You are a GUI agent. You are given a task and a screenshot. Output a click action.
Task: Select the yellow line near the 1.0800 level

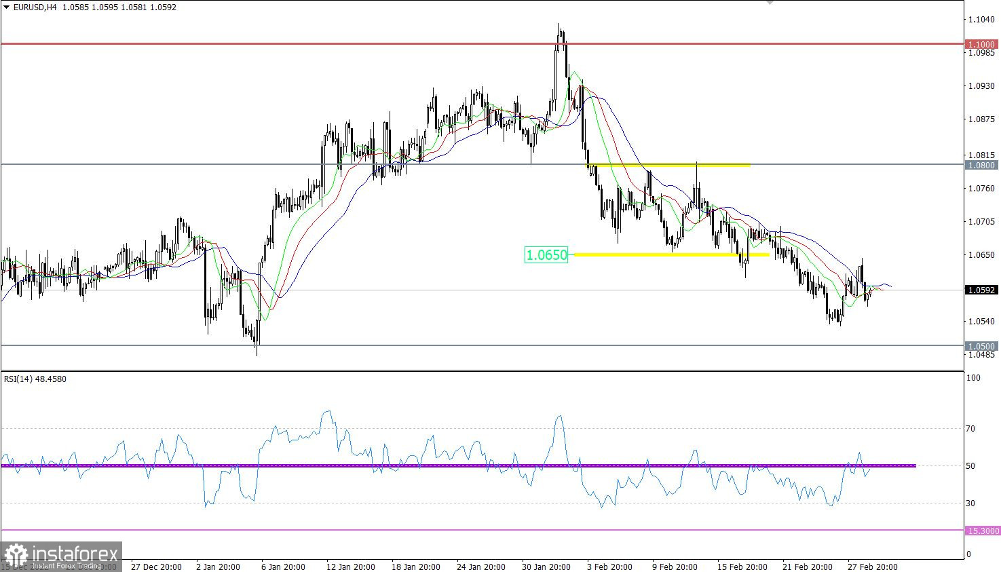pyautogui.click(x=668, y=165)
